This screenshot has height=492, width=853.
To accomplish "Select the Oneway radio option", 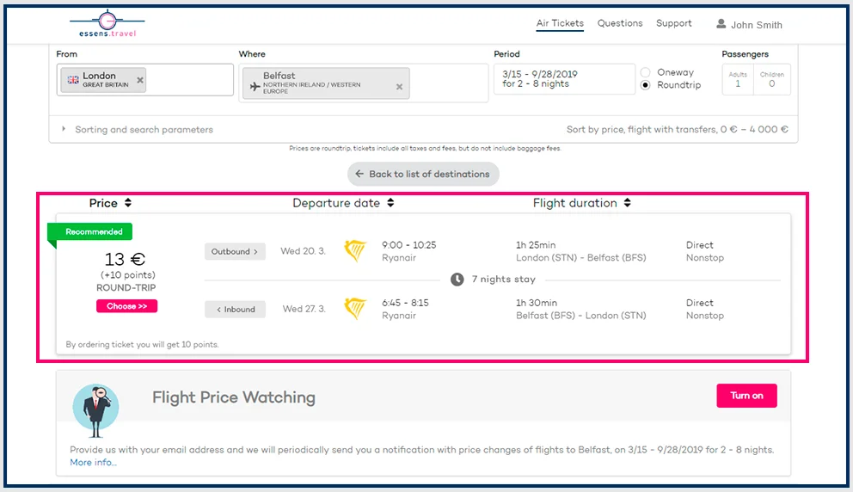I will (645, 72).
